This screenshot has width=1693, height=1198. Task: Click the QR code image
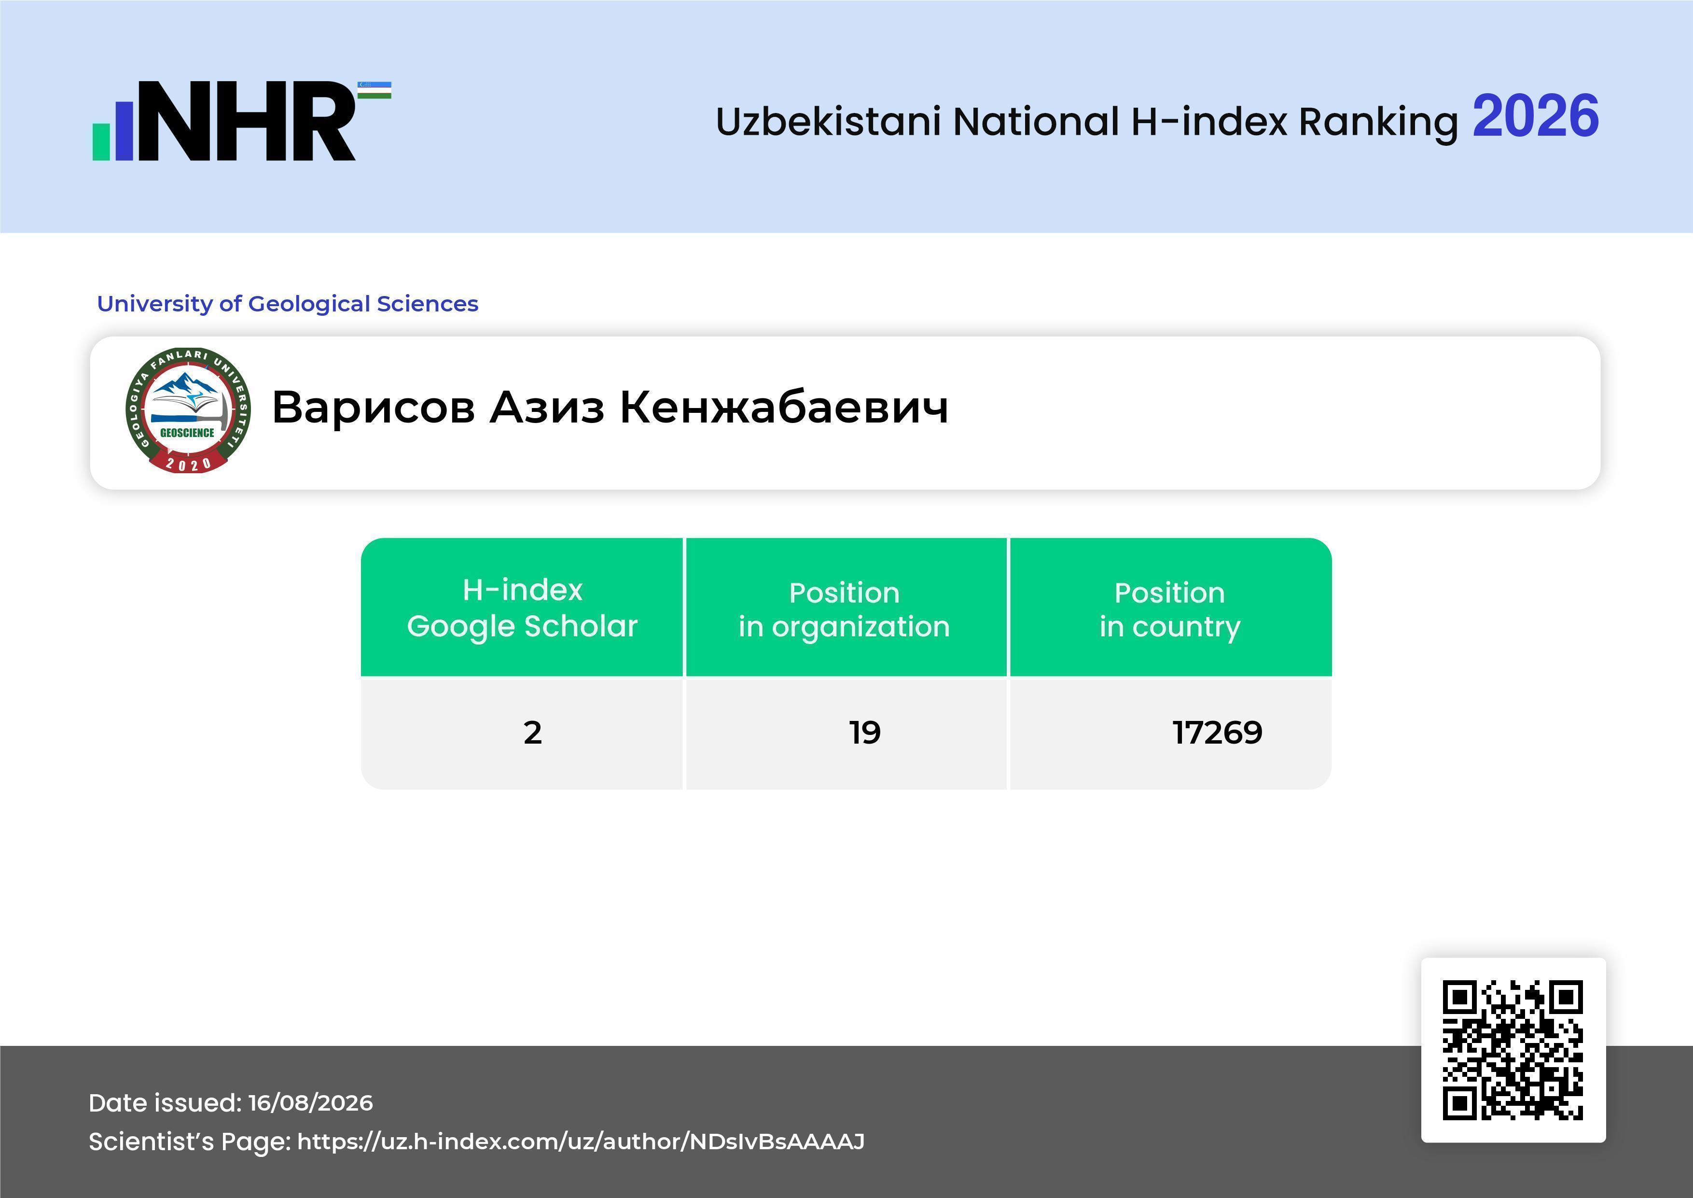(x=1513, y=1050)
